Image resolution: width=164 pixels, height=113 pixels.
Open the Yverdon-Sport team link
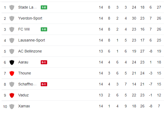(x=30, y=18)
